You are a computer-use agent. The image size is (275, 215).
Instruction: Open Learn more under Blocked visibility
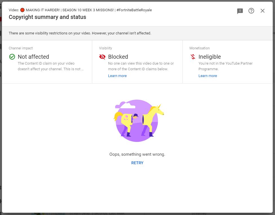117,76
